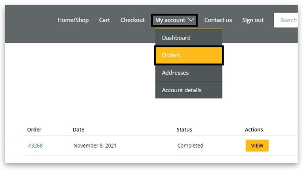Viewport: 305px width, 170px height.
Task: Click the Actions column header
Action: tap(254, 130)
